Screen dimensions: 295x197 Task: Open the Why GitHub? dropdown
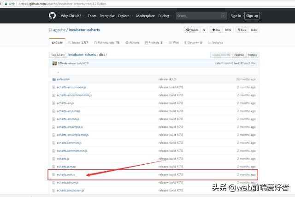click(72, 16)
